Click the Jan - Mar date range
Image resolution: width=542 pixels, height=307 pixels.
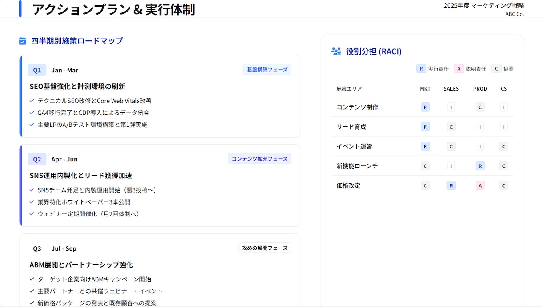65,70
